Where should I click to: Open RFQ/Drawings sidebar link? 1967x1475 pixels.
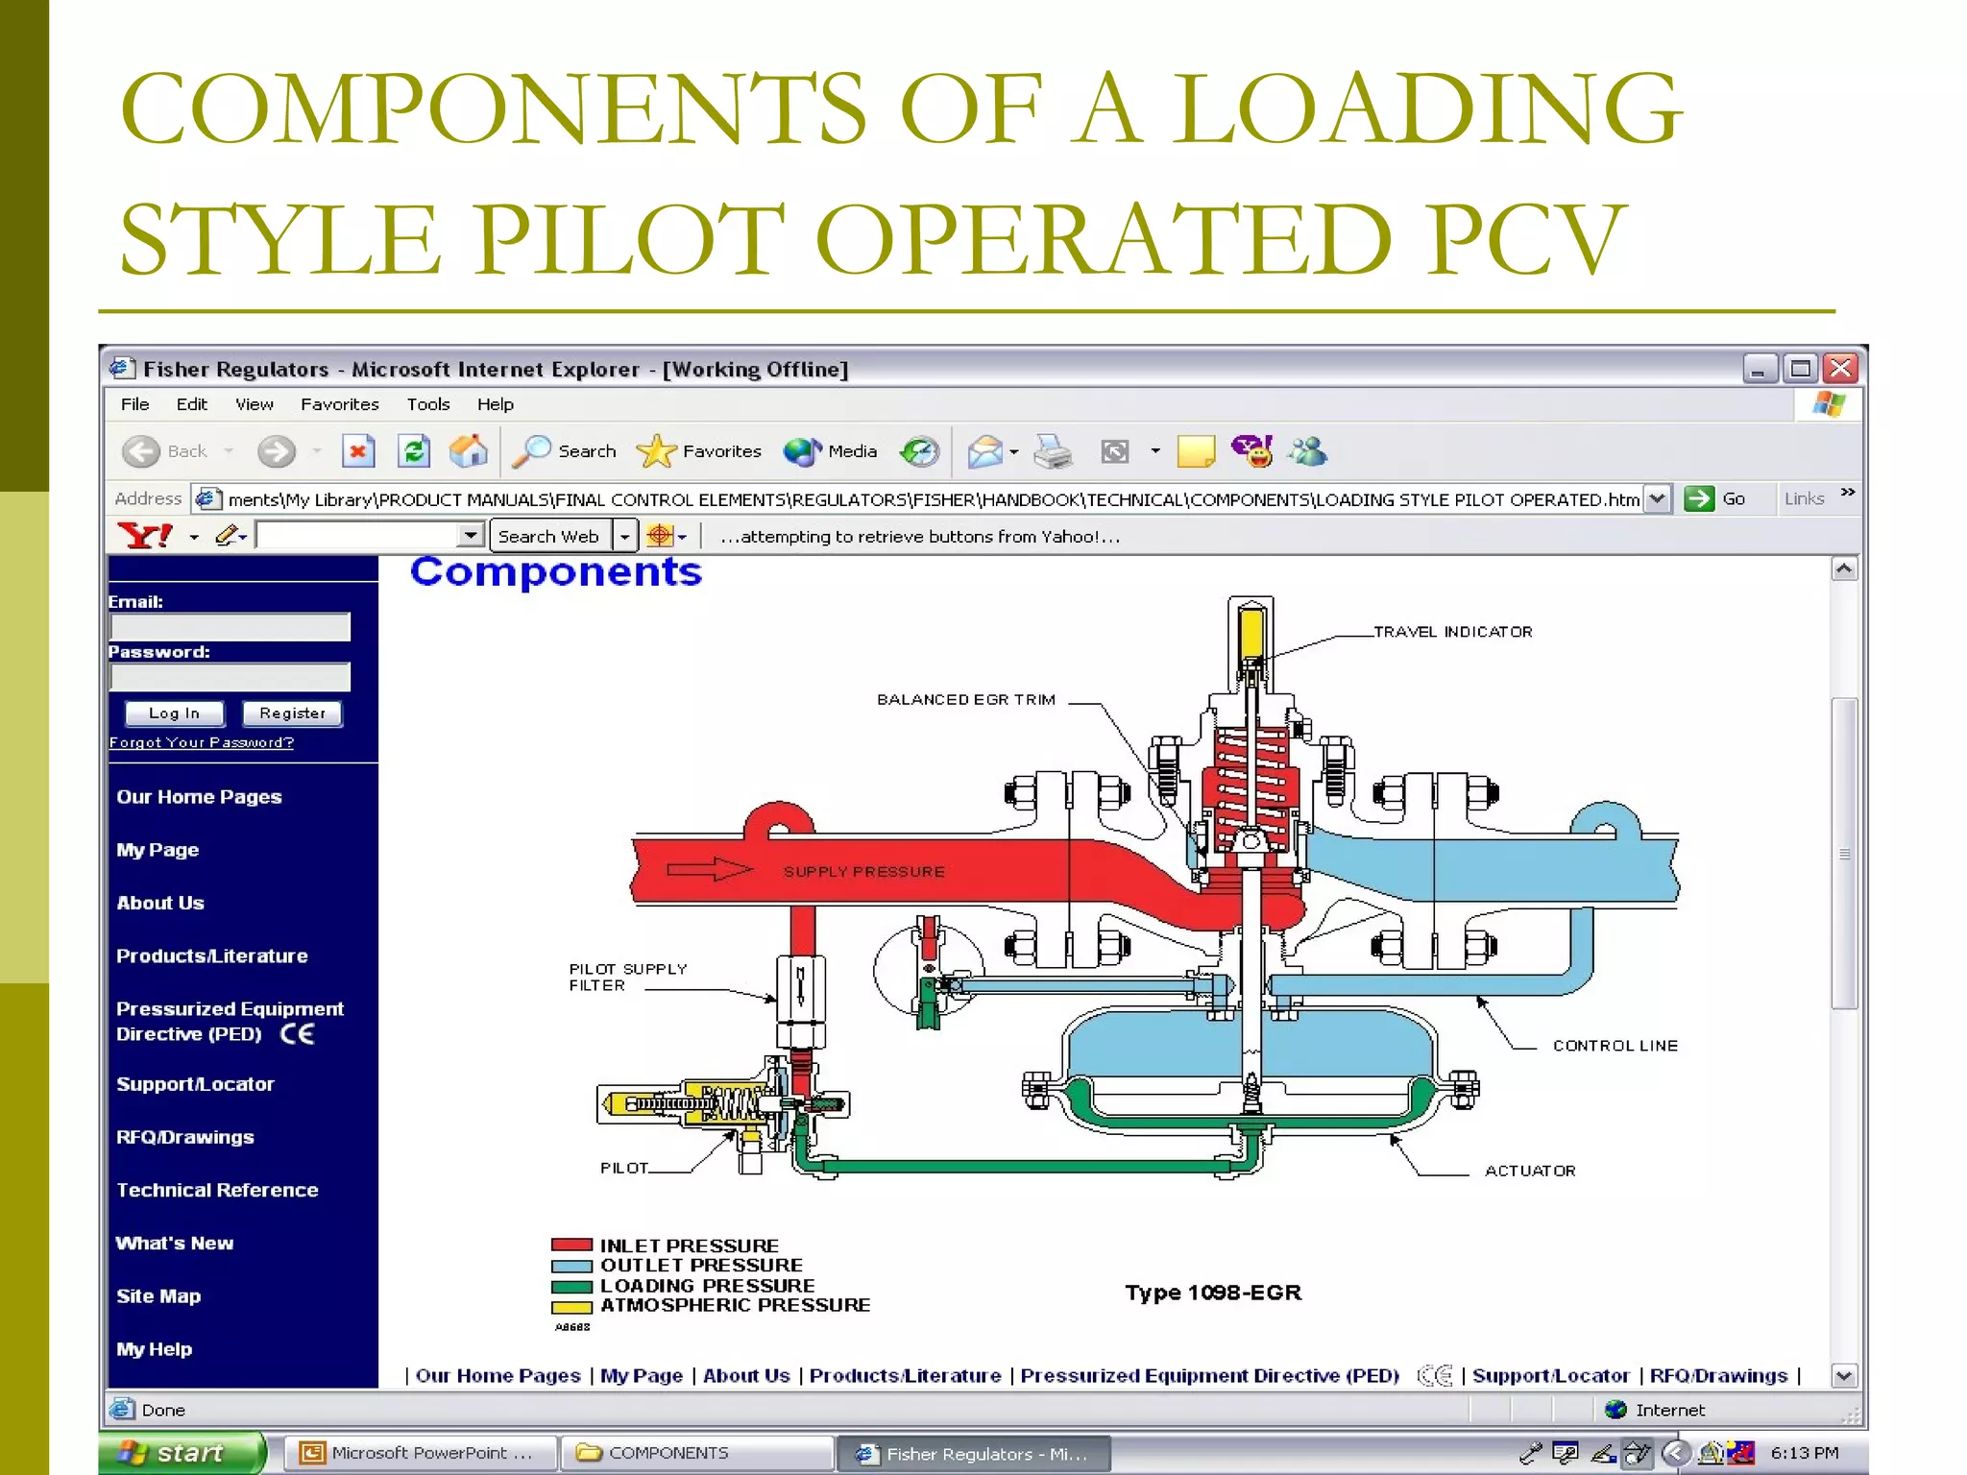coord(185,1137)
